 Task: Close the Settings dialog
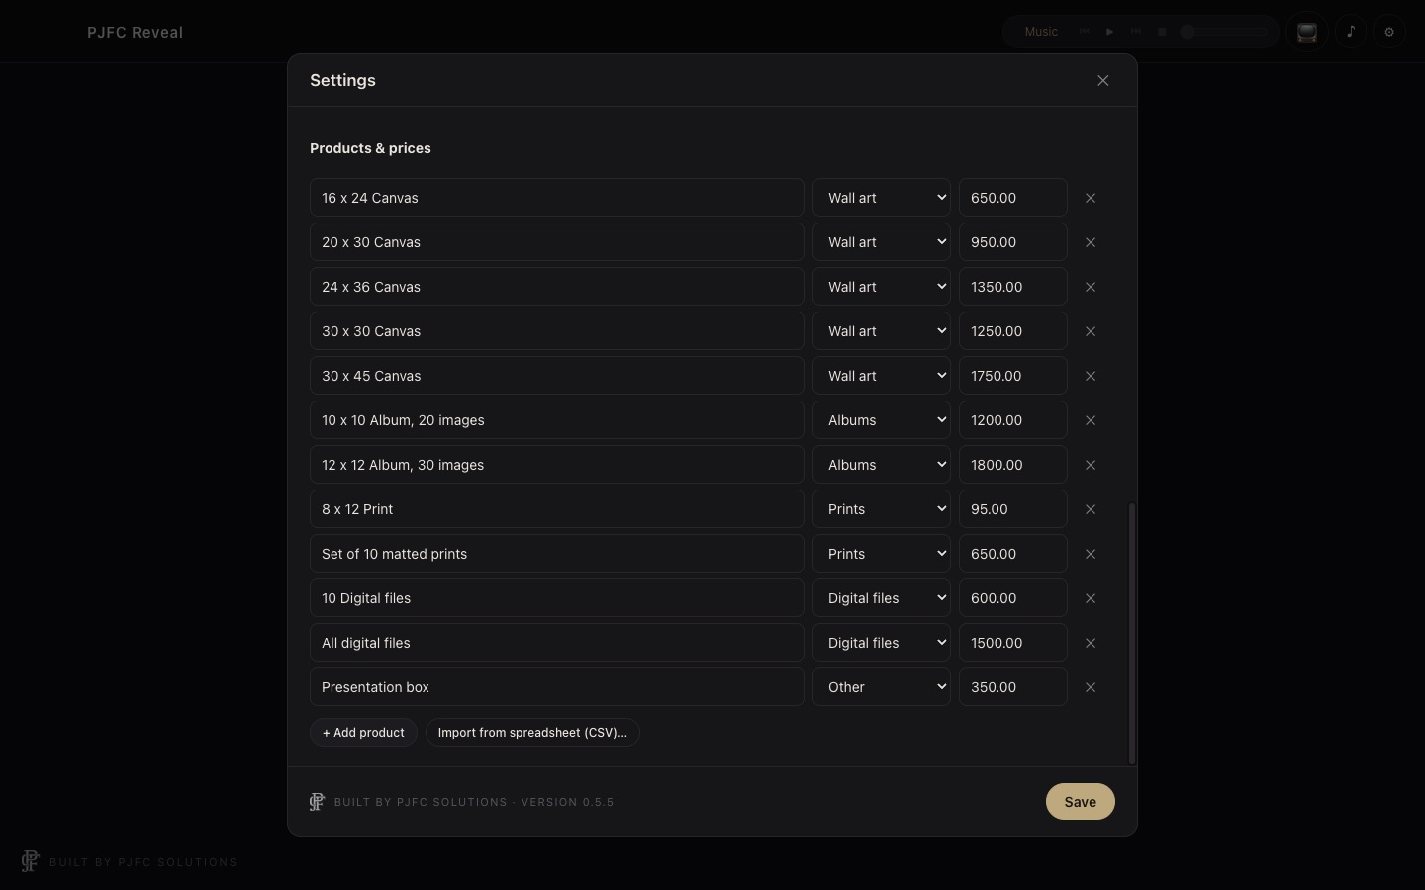(1103, 80)
